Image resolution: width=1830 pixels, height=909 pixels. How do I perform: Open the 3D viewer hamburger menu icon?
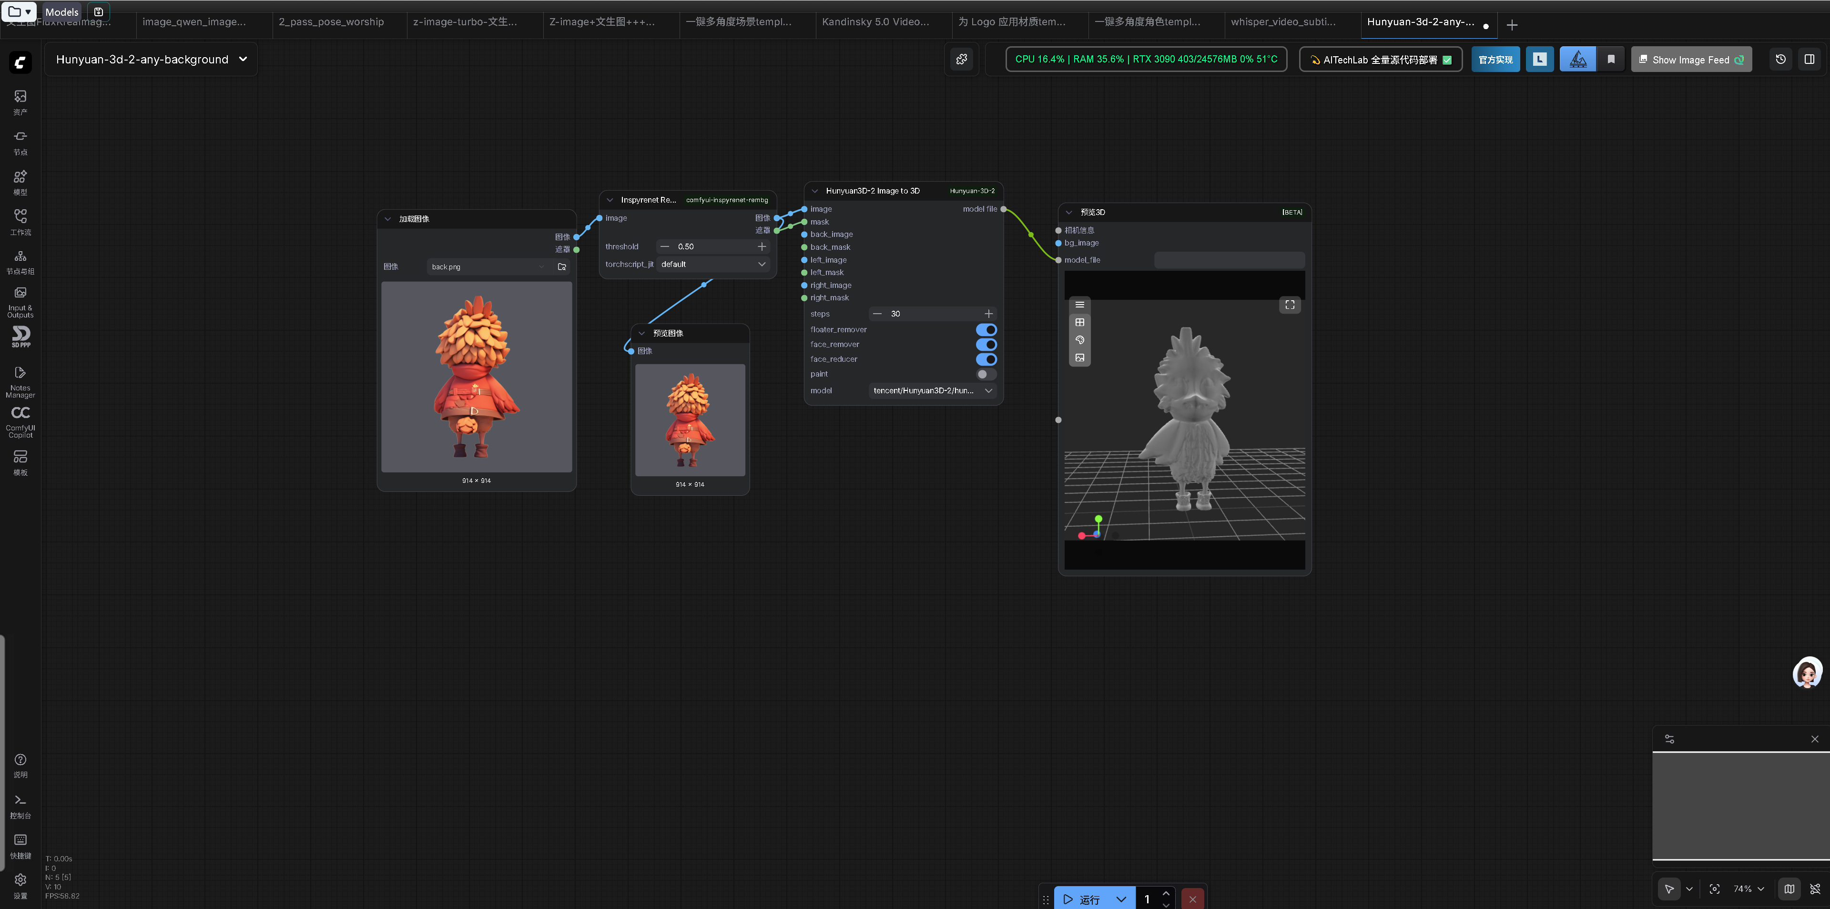(x=1079, y=305)
